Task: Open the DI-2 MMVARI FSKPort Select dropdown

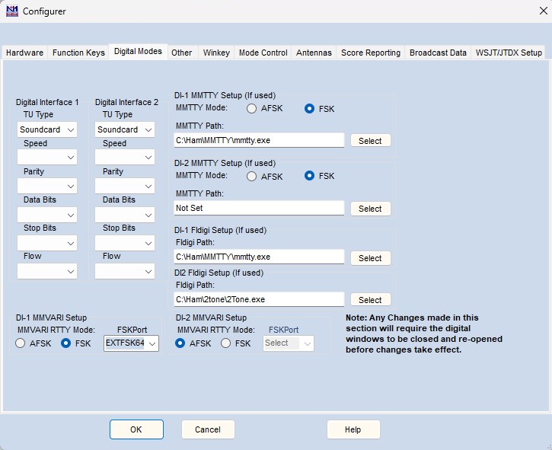Action: click(289, 343)
